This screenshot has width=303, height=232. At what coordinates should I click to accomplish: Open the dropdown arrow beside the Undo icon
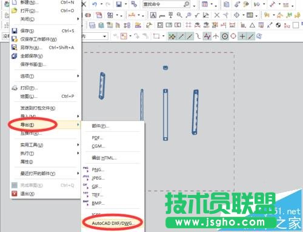point(101,4)
